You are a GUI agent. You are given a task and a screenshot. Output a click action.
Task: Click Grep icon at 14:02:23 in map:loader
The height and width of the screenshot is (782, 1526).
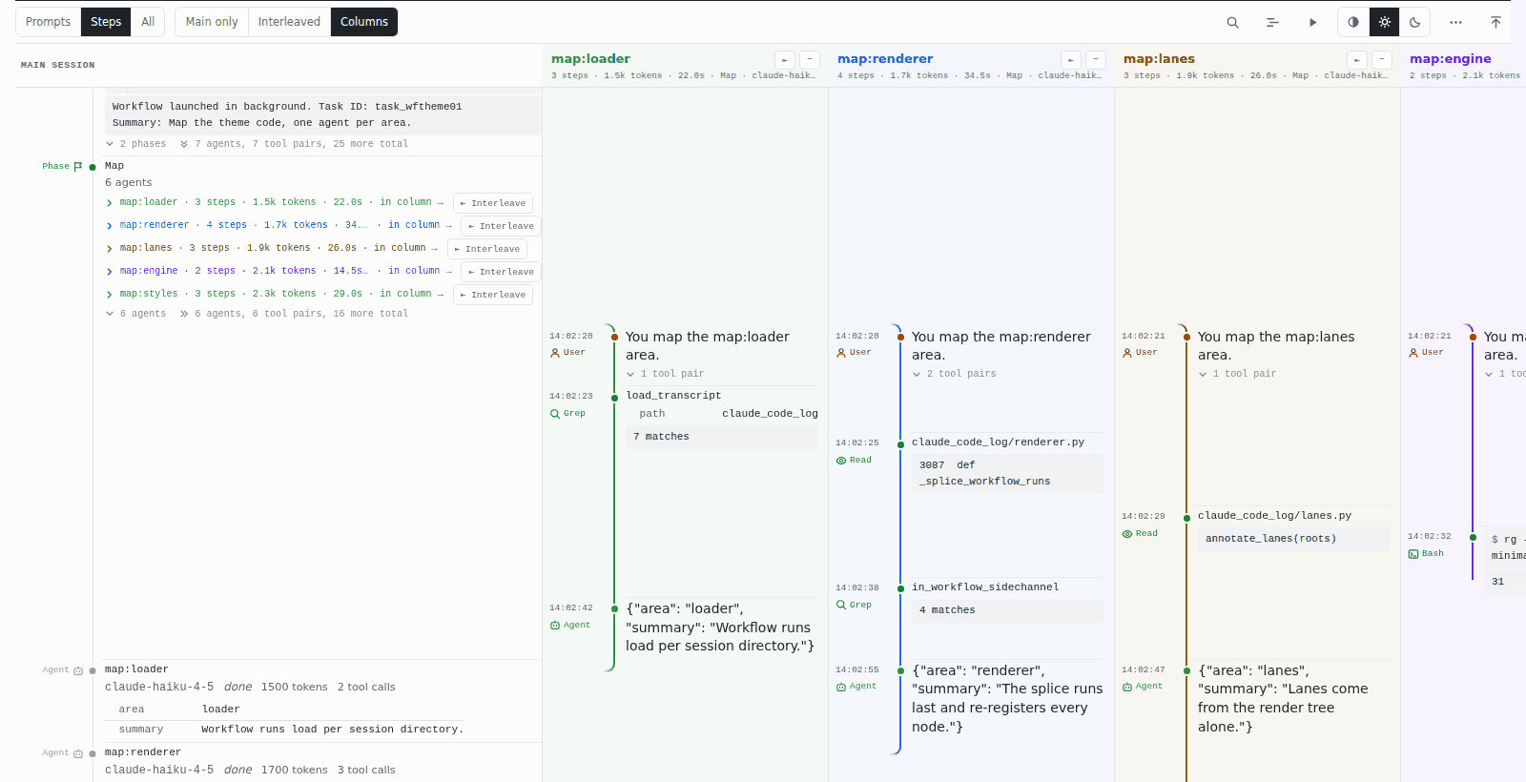tap(555, 414)
